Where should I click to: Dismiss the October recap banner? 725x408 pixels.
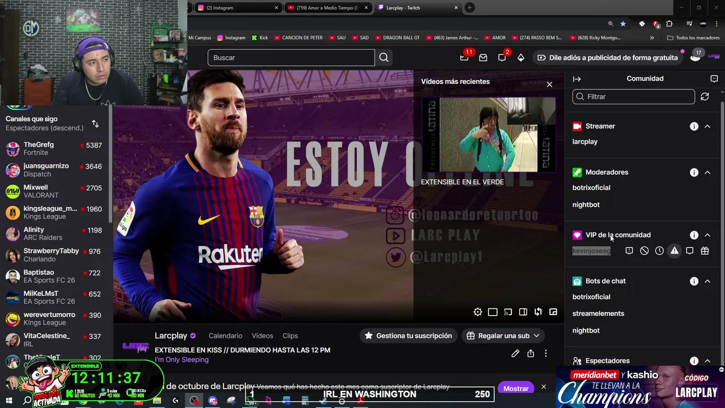(544, 387)
